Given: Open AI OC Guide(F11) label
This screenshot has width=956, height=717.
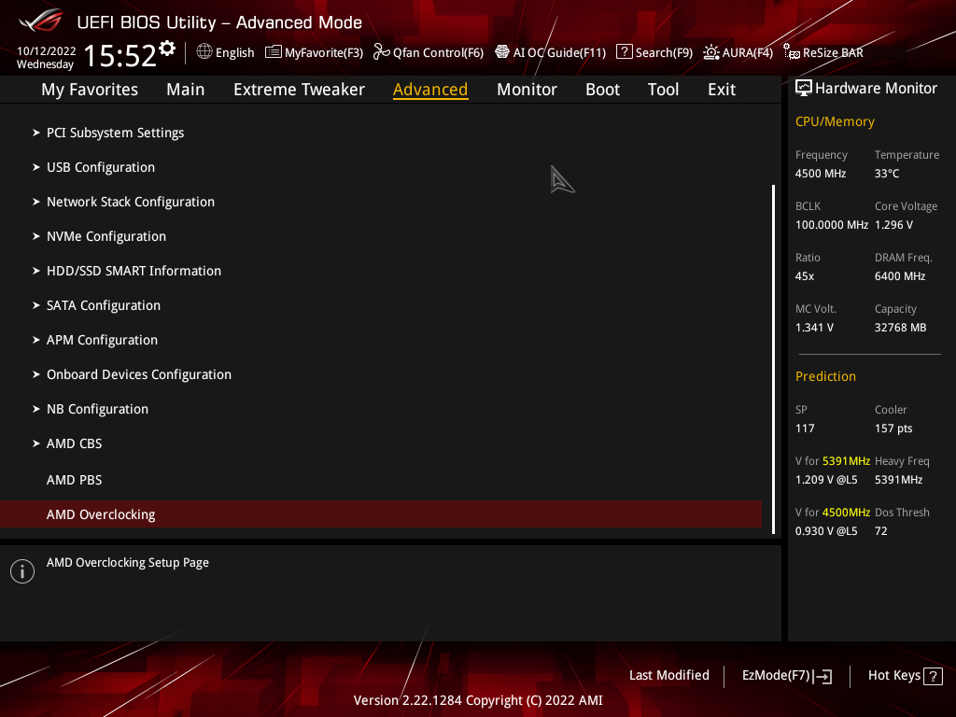Looking at the screenshot, I should (559, 52).
